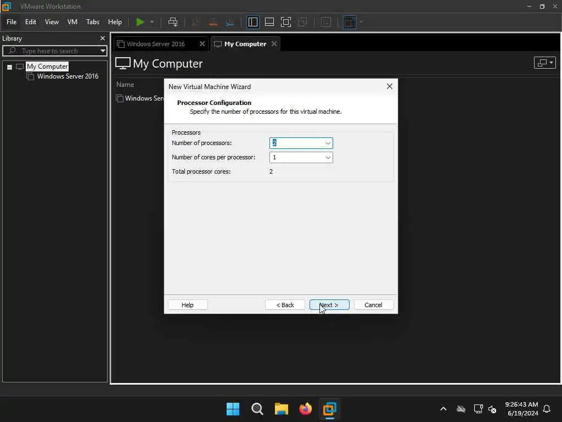This screenshot has height=422, width=562.
Task: Open the VM menu
Action: [72, 22]
